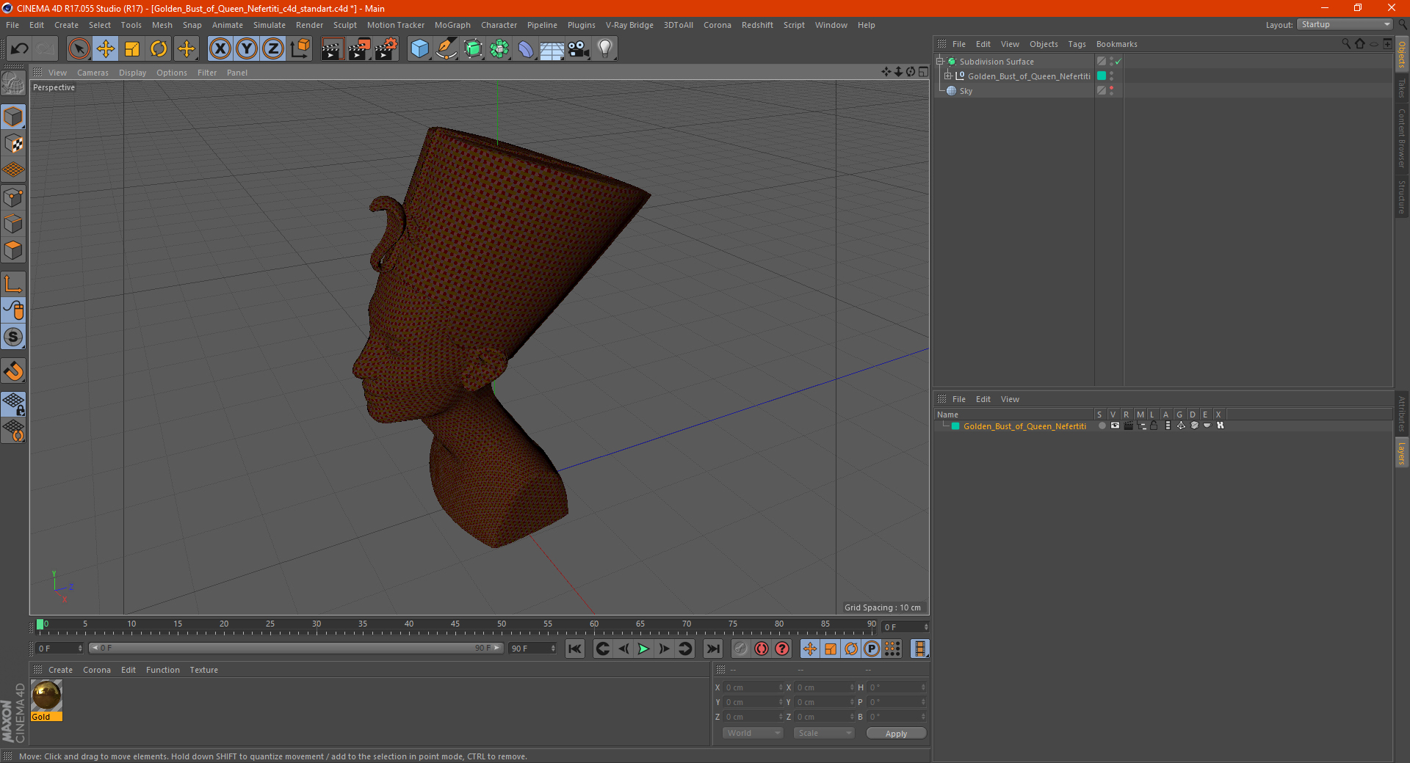Image resolution: width=1410 pixels, height=763 pixels.
Task: Open the Deformer objects icon
Action: (x=526, y=49)
